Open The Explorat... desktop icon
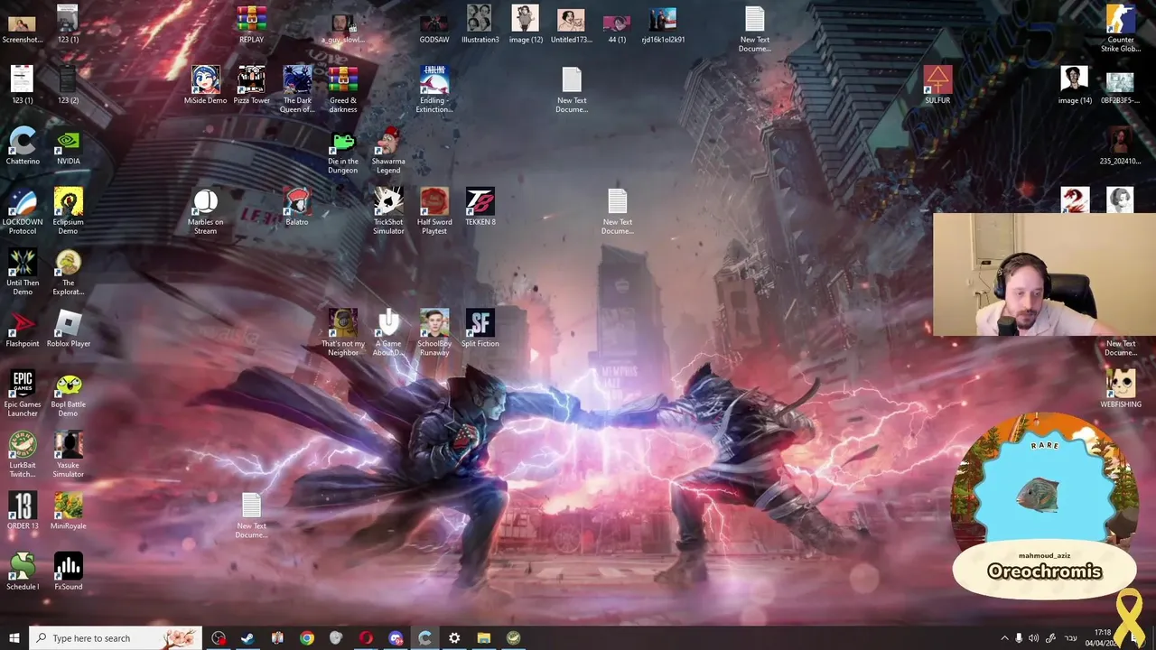 point(69,272)
